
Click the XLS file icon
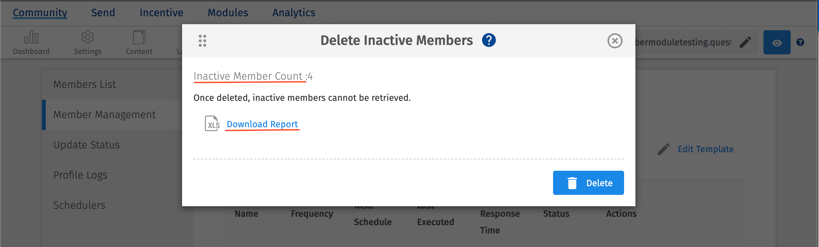212,123
